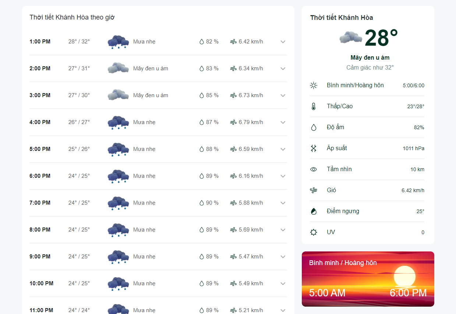The height and width of the screenshot is (314, 456).
Task: Click the 5.47 km/h wind speed
Action: (251, 257)
